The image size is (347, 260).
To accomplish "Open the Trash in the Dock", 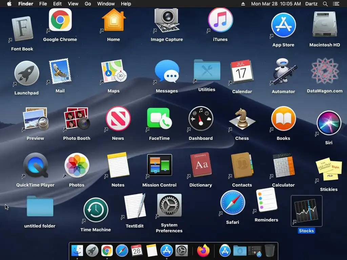I will coord(269,251).
